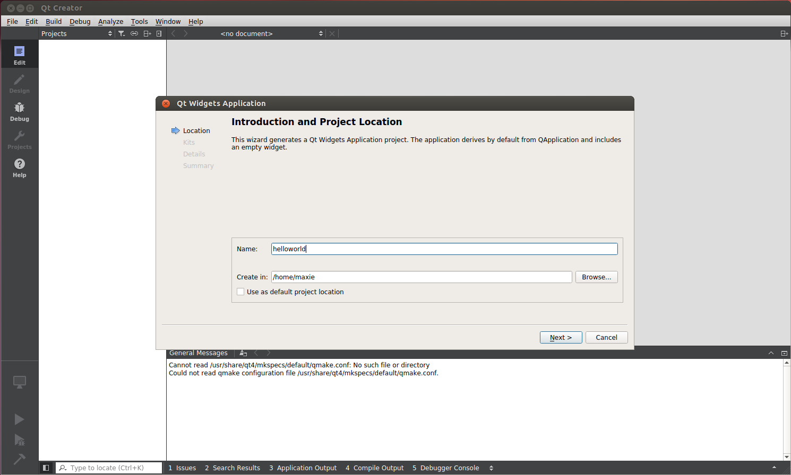The image size is (791, 475).
Task: Open the output pane selector arrows
Action: 491,468
